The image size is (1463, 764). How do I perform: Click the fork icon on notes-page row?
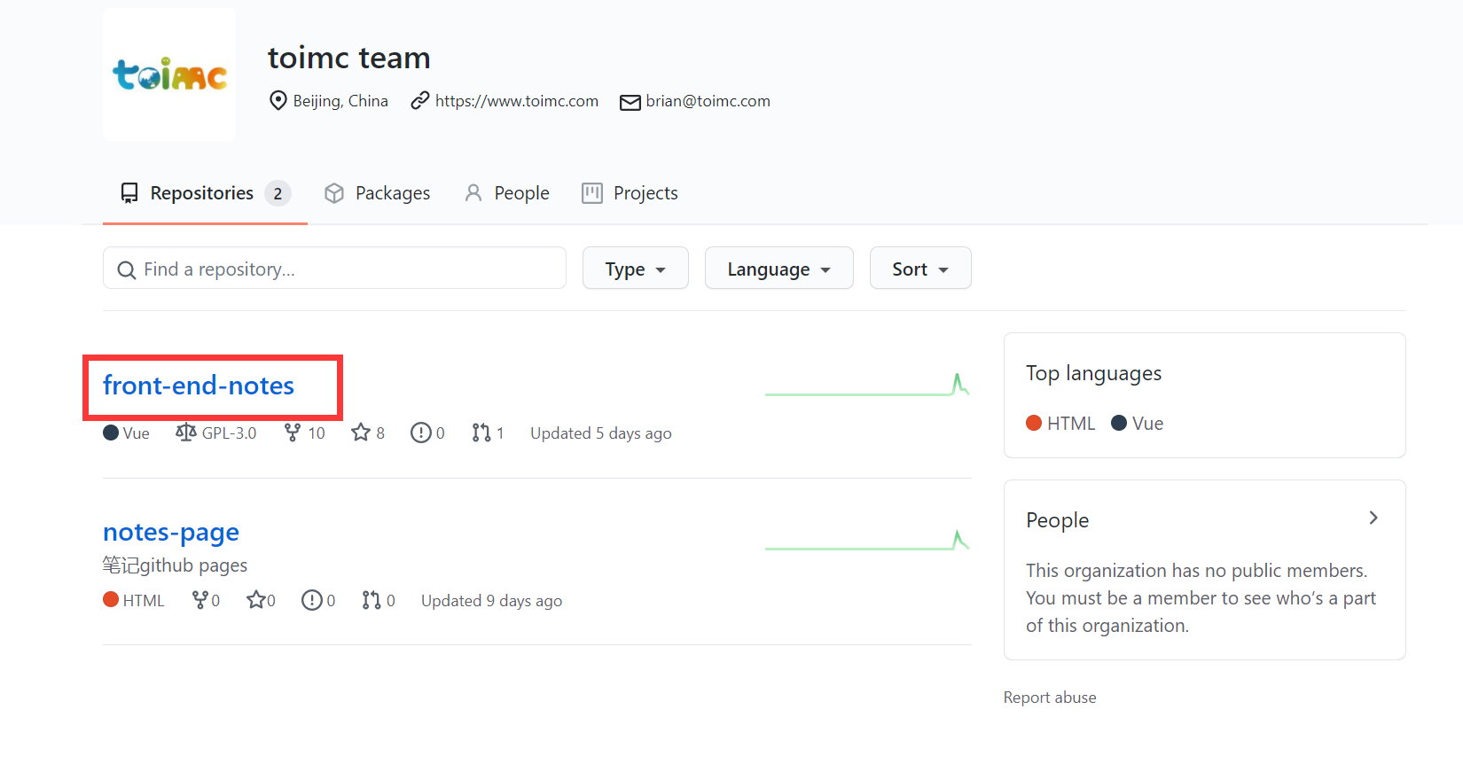click(200, 600)
